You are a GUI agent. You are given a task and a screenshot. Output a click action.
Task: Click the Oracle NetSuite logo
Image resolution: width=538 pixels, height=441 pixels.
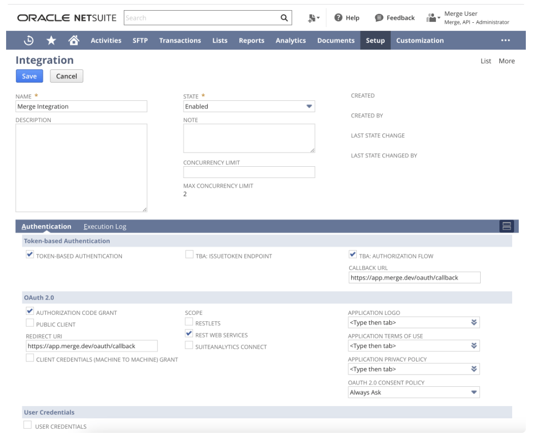67,18
